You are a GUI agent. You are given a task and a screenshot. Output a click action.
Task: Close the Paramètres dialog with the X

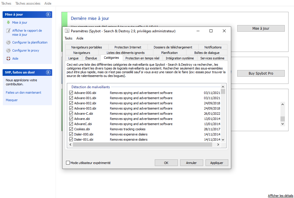click(224, 31)
